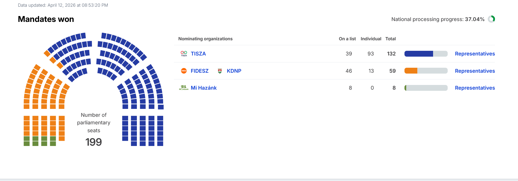Click the 'Data updated' timestamp text
518x181 pixels.
(63, 5)
